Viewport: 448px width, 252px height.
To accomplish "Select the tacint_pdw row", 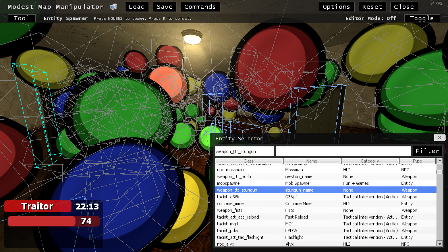I will [x=326, y=231].
